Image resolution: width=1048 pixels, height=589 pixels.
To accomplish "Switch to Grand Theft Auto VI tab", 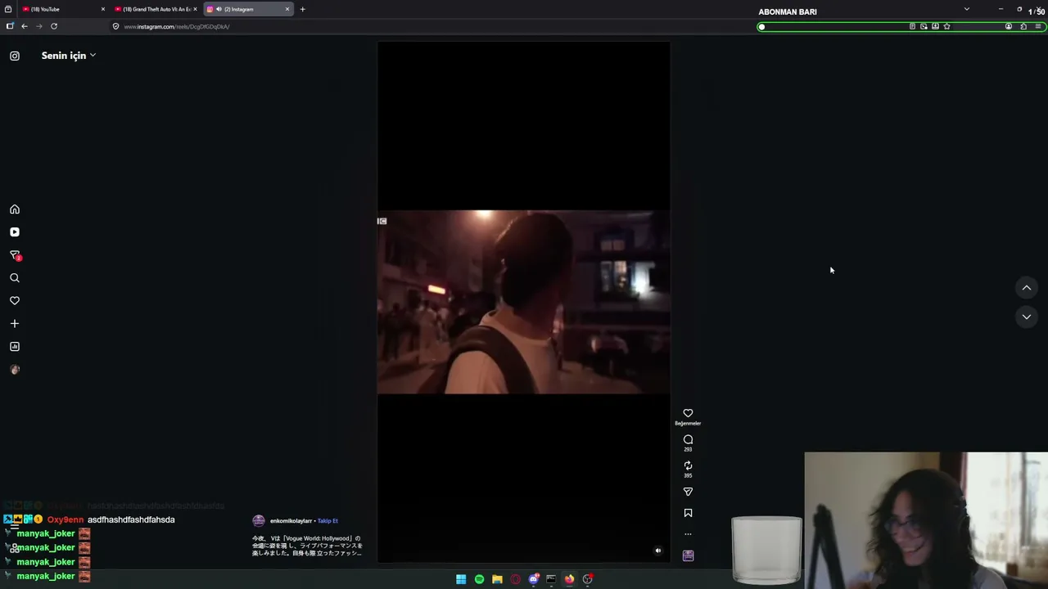I will coord(156,9).
